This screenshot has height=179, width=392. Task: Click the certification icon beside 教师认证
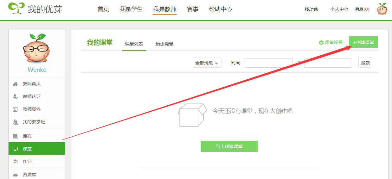(x=15, y=97)
